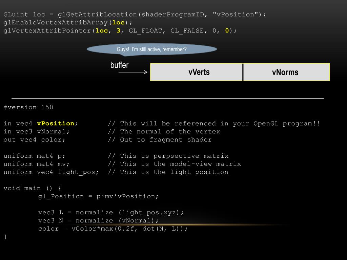The image size is (347, 260).
Task: Click the yellow loc in glEnableVertexAttribArray
Action: coord(118,23)
